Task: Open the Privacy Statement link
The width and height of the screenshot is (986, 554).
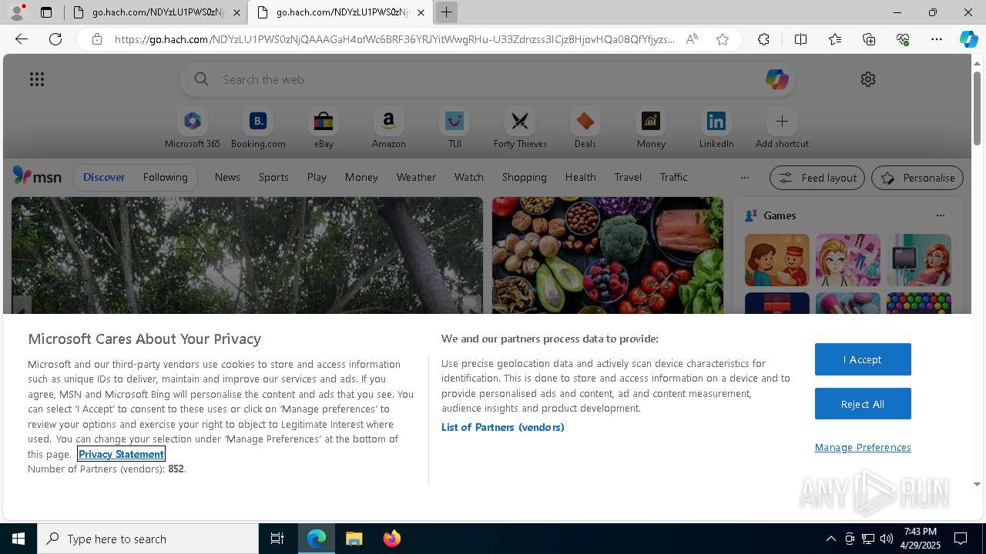Action: coord(121,454)
